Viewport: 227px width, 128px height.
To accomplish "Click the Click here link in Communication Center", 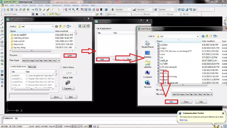I will [183, 120].
